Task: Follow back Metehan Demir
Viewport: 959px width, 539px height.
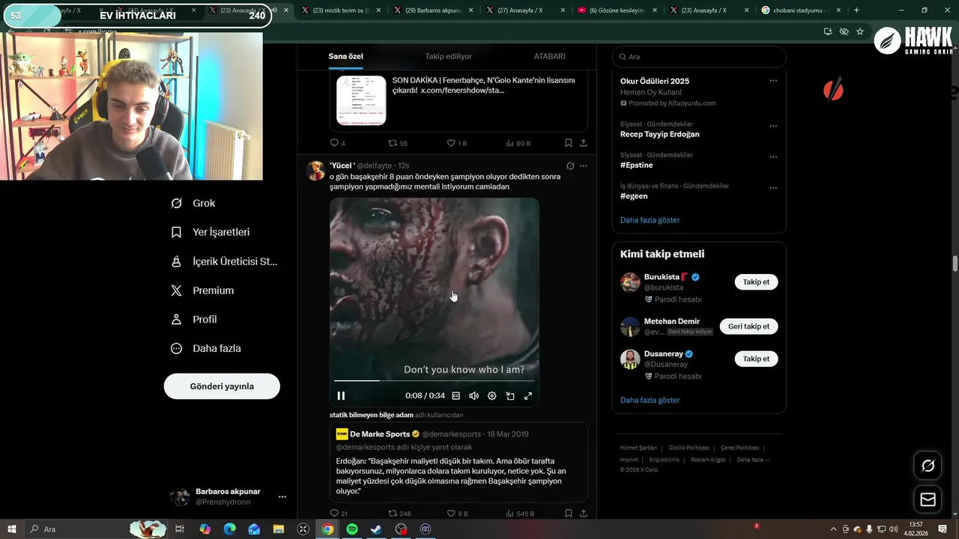Action: click(x=748, y=326)
